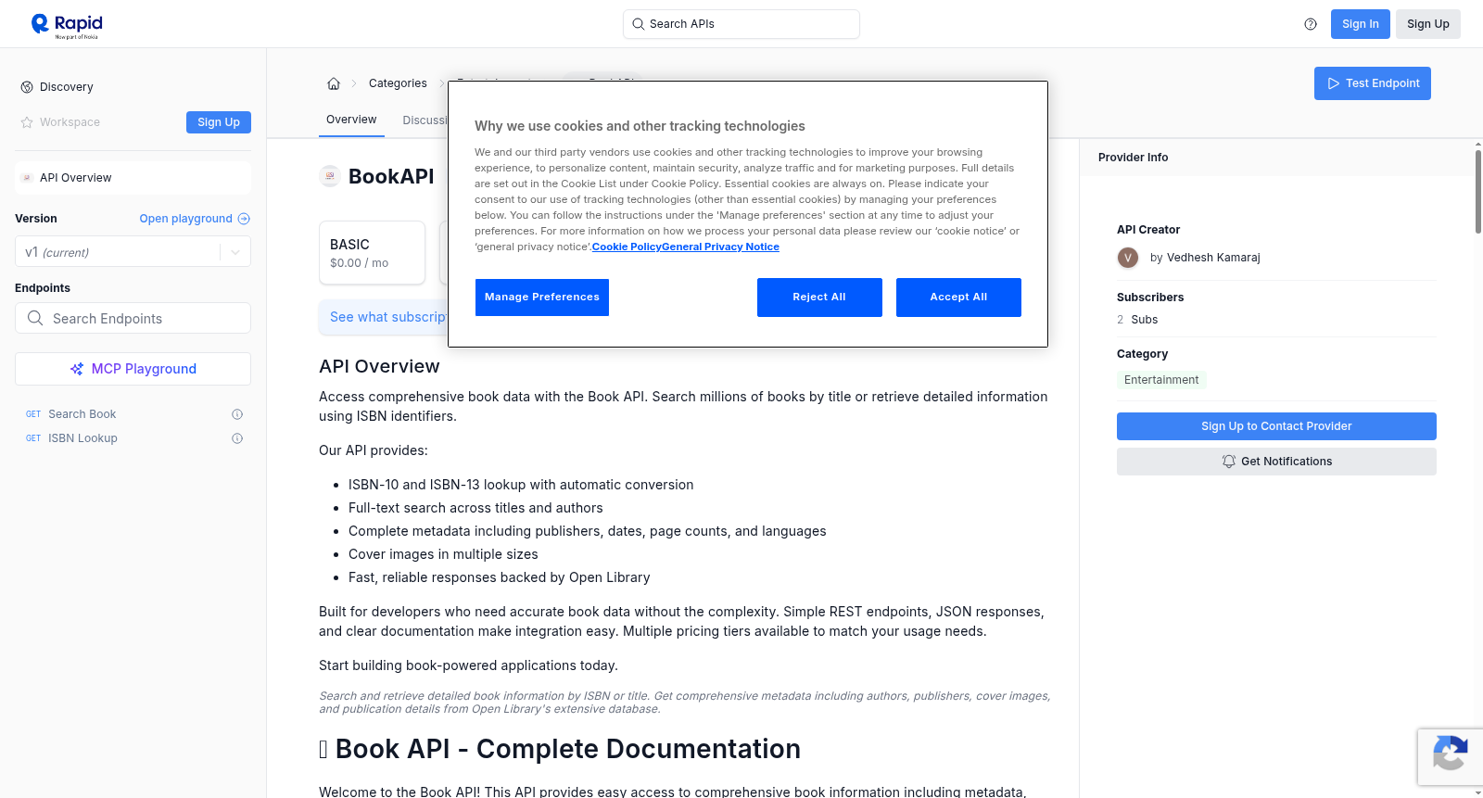Open the Search Book endpoint
The width and height of the screenshot is (1483, 798).
pyautogui.click(x=82, y=414)
